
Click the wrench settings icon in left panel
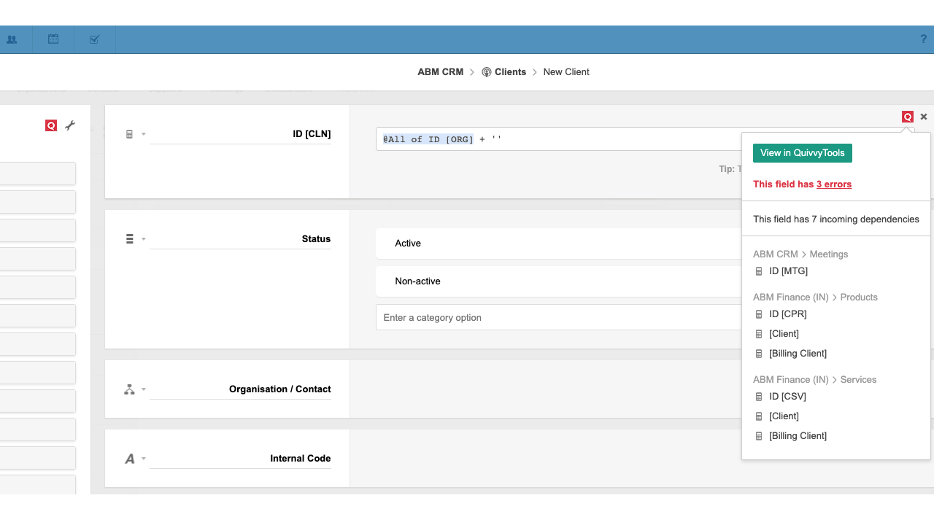[70, 125]
